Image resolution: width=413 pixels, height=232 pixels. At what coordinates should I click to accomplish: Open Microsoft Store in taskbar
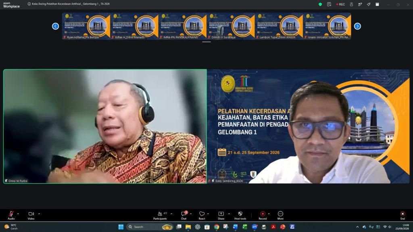pos(207,227)
